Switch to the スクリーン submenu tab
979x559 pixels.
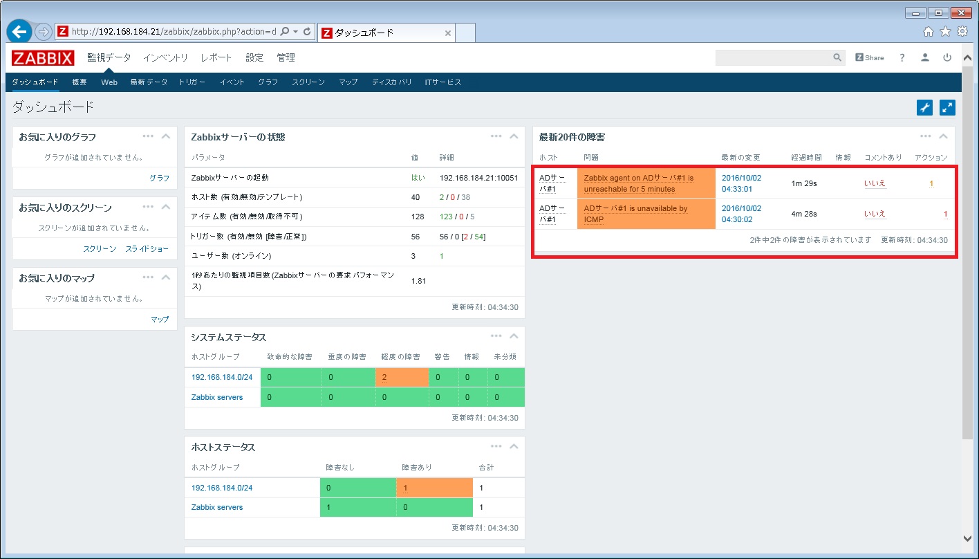point(308,82)
